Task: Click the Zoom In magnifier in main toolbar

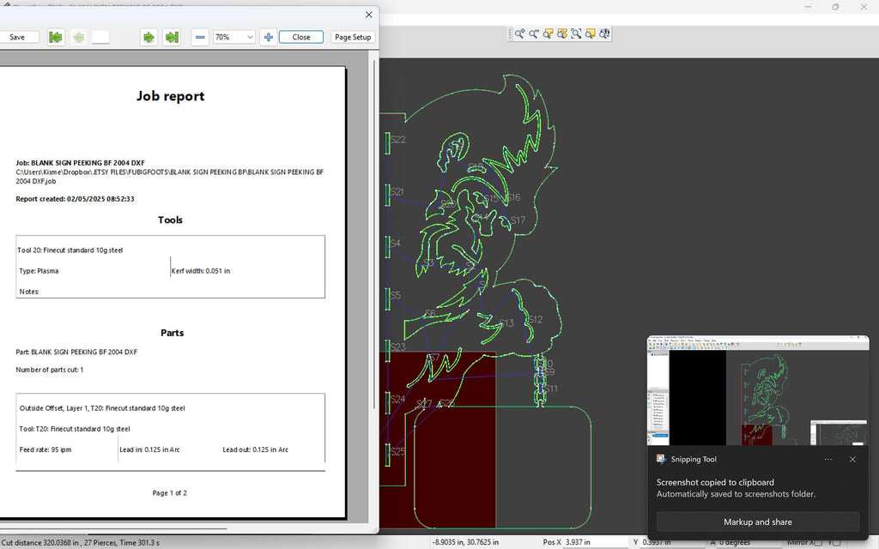Action: point(519,33)
